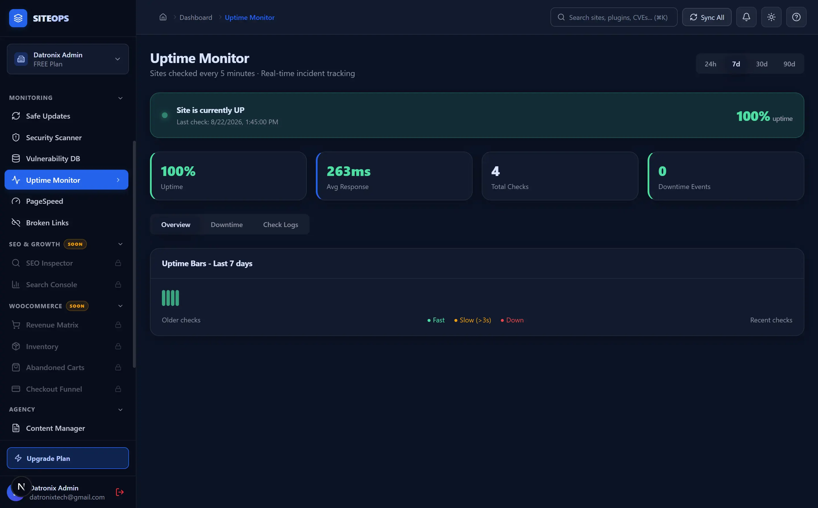
Task: Click the locked Inventory item
Action: [66, 347]
